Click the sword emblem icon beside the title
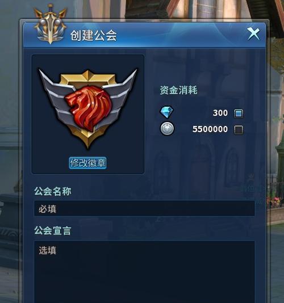This screenshot has width=284, height=303. point(51,24)
